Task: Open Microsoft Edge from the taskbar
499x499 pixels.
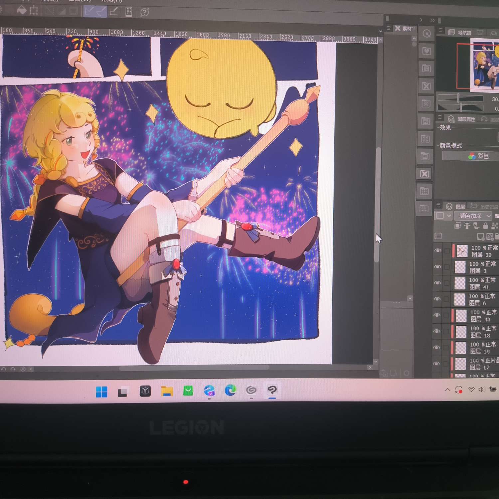Action: tap(230, 390)
